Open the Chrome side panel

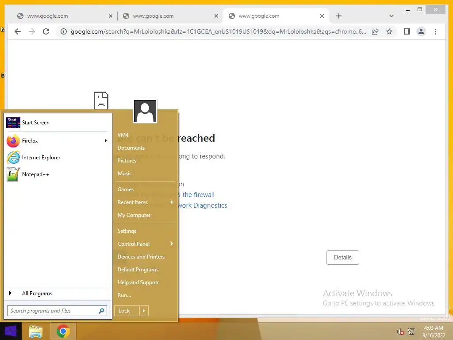[x=407, y=31]
